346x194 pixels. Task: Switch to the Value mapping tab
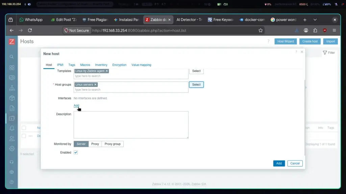point(141,65)
